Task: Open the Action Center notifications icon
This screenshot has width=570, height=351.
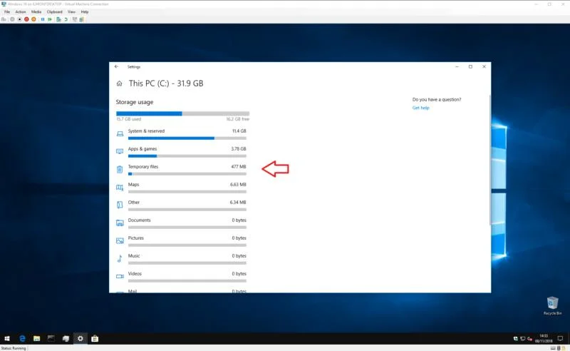Action: click(561, 339)
